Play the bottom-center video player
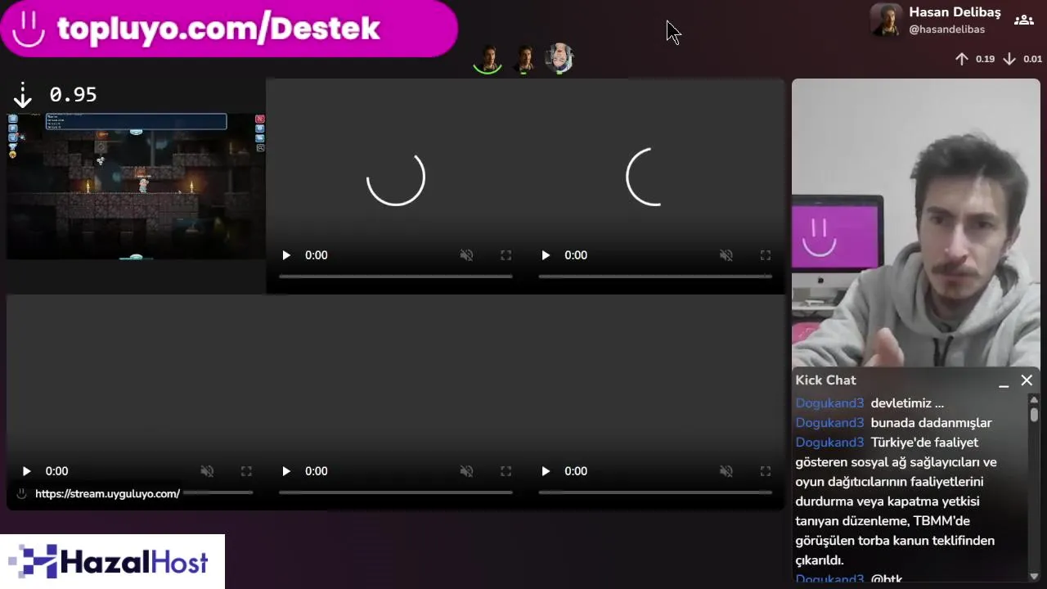Image resolution: width=1047 pixels, height=589 pixels. pyautogui.click(x=286, y=471)
